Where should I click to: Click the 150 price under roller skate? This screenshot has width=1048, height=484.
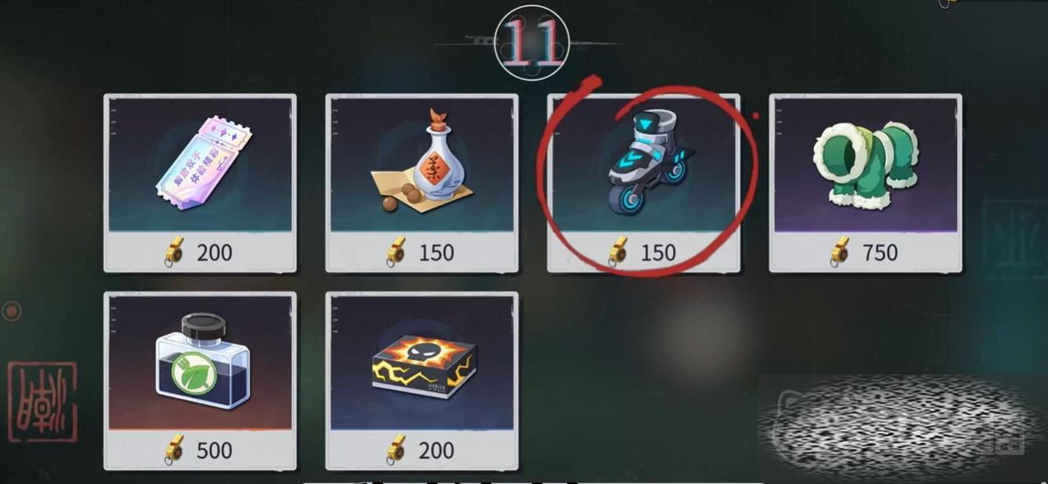[658, 253]
